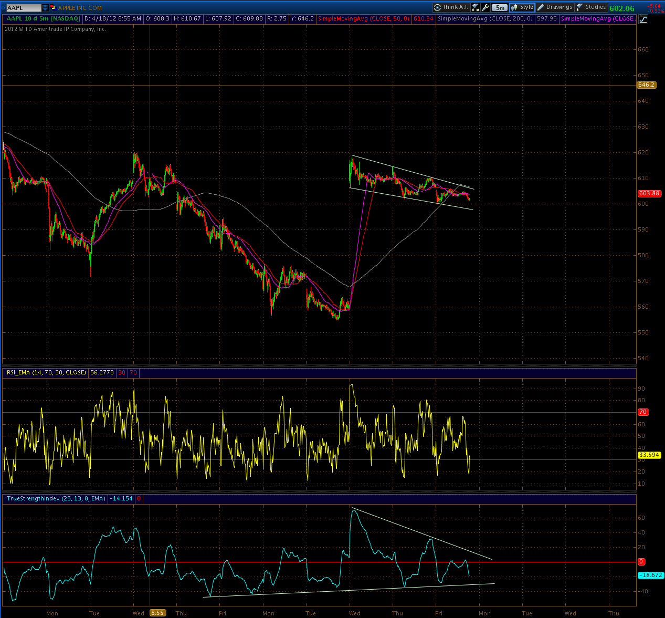Click the AAPL symbol input field
665x618 pixels.
click(23, 8)
